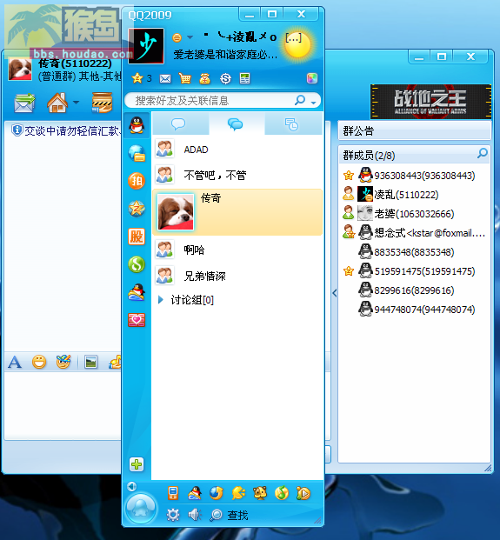
Task: Click the round QQ main menu button
Action: point(141,509)
